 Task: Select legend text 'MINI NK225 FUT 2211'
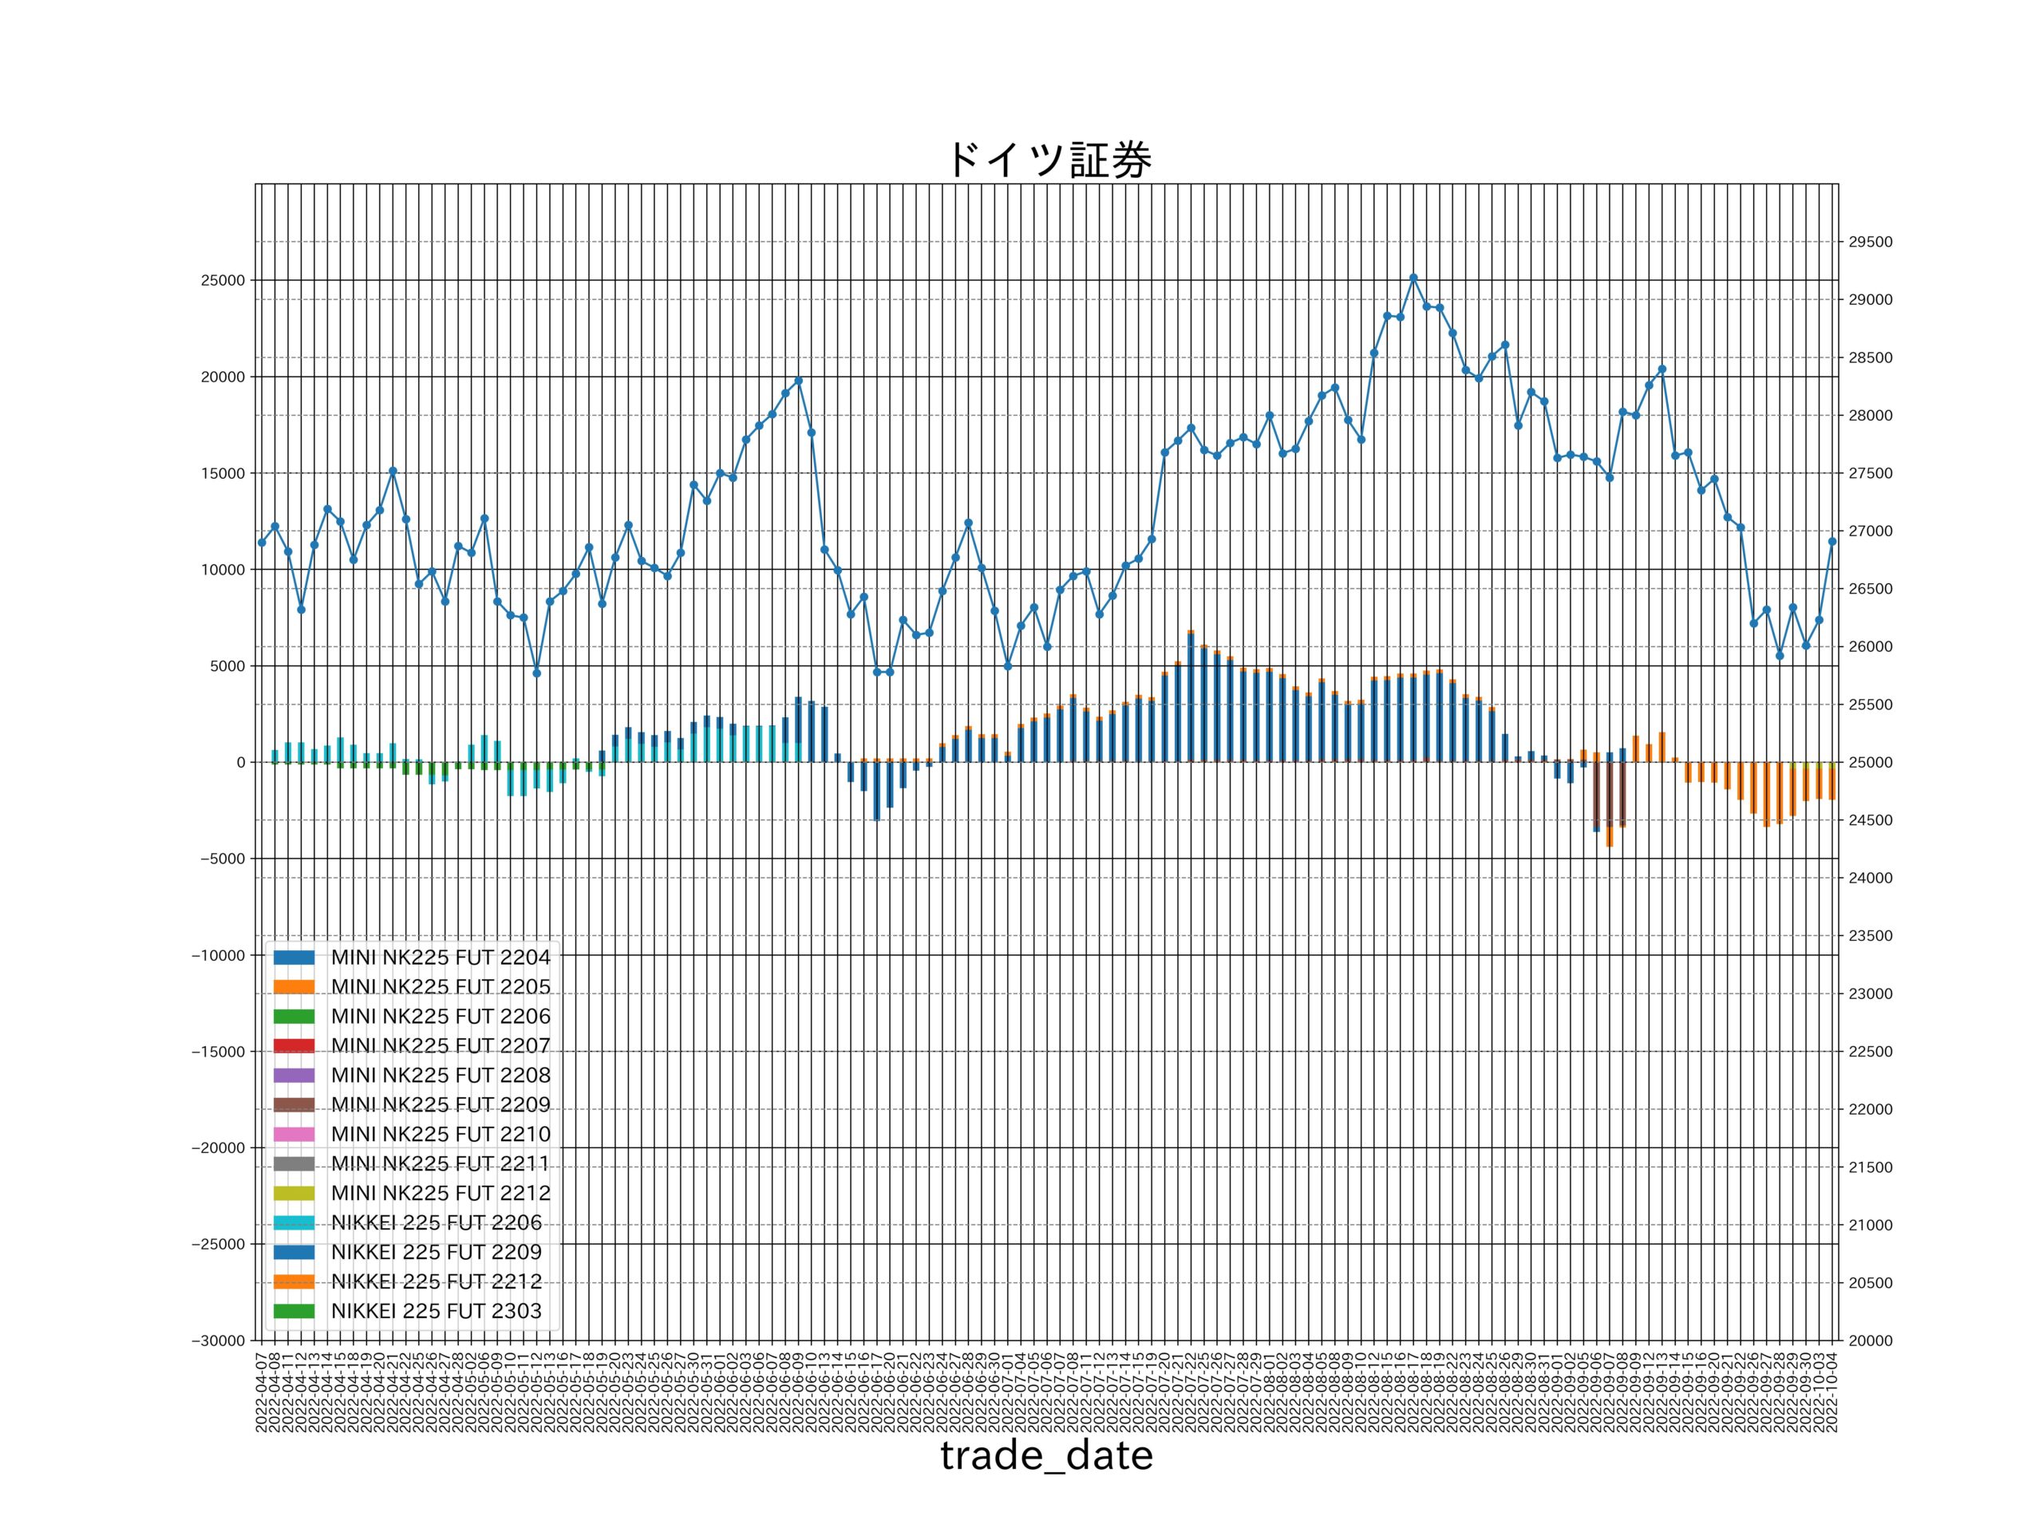pyautogui.click(x=441, y=1164)
